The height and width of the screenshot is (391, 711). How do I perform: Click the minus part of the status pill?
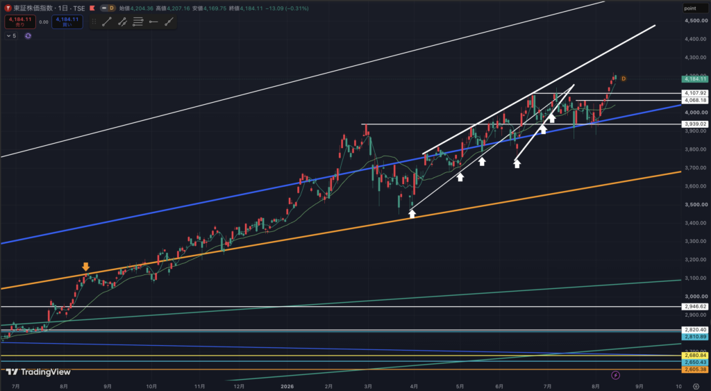point(103,8)
